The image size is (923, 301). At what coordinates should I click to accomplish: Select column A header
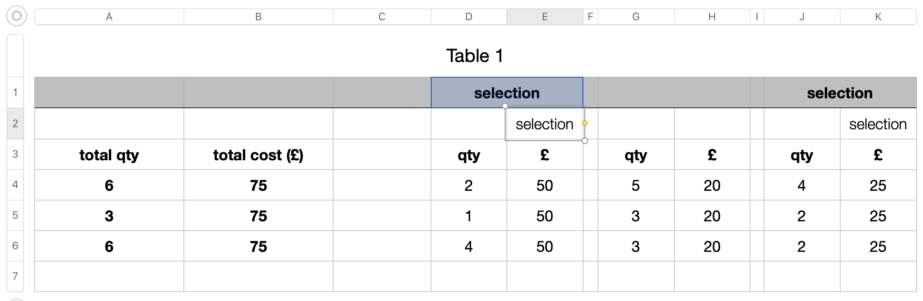pyautogui.click(x=109, y=17)
